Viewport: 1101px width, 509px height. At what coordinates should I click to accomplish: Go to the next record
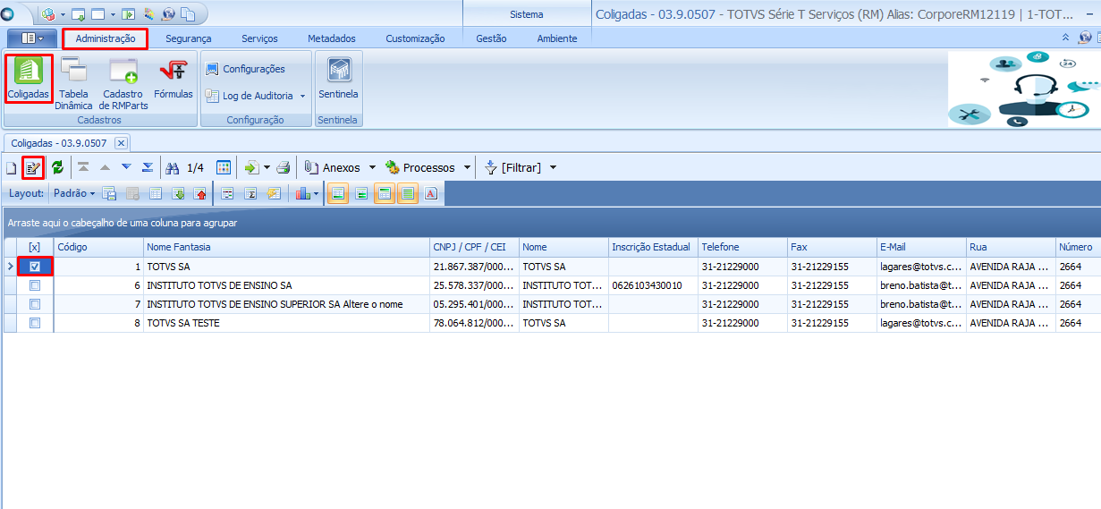126,167
